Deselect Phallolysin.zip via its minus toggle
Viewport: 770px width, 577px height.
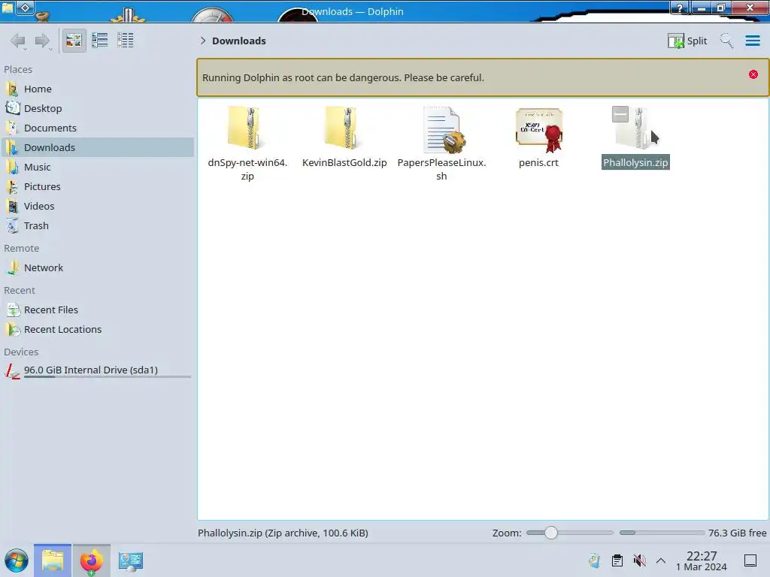[x=620, y=114]
